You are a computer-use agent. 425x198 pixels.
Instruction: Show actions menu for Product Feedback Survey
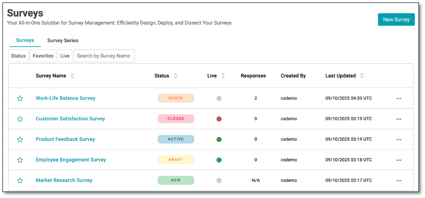(398, 140)
